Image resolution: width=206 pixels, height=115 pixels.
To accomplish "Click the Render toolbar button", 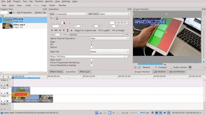I will 62,5.
